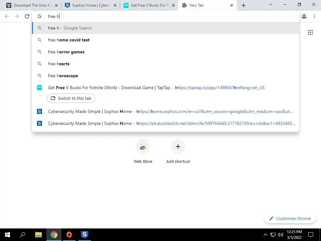Open the clock and date flyout
321x241 pixels.
coord(294,235)
